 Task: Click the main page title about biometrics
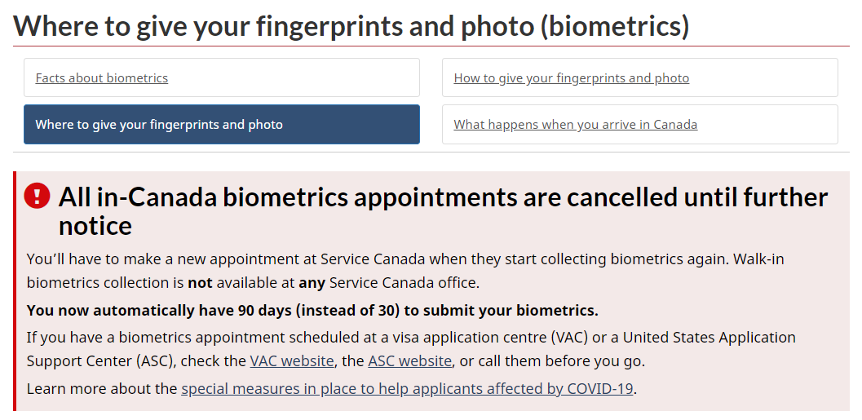point(351,25)
